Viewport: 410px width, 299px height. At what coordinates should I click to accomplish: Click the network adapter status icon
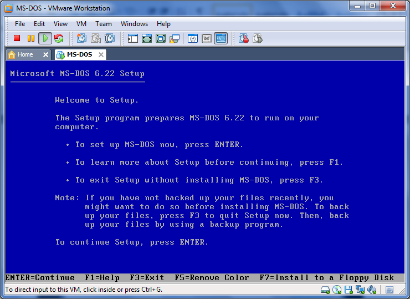tap(360, 290)
